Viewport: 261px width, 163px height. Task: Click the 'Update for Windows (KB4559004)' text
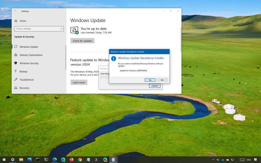[x=133, y=71]
